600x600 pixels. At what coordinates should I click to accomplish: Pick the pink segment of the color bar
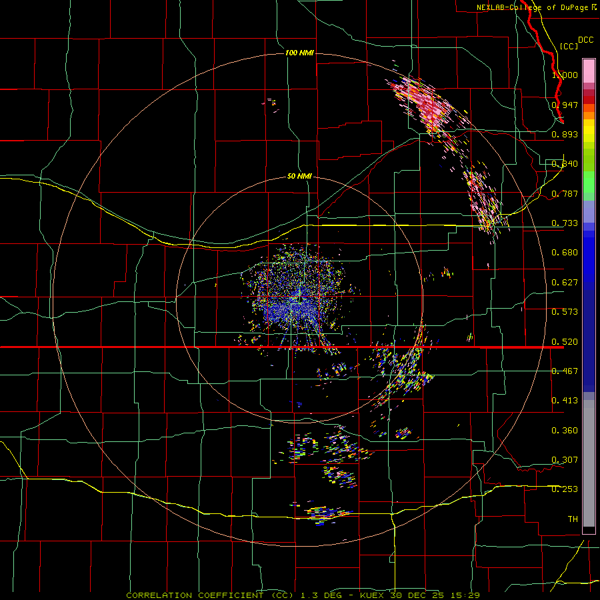(589, 71)
